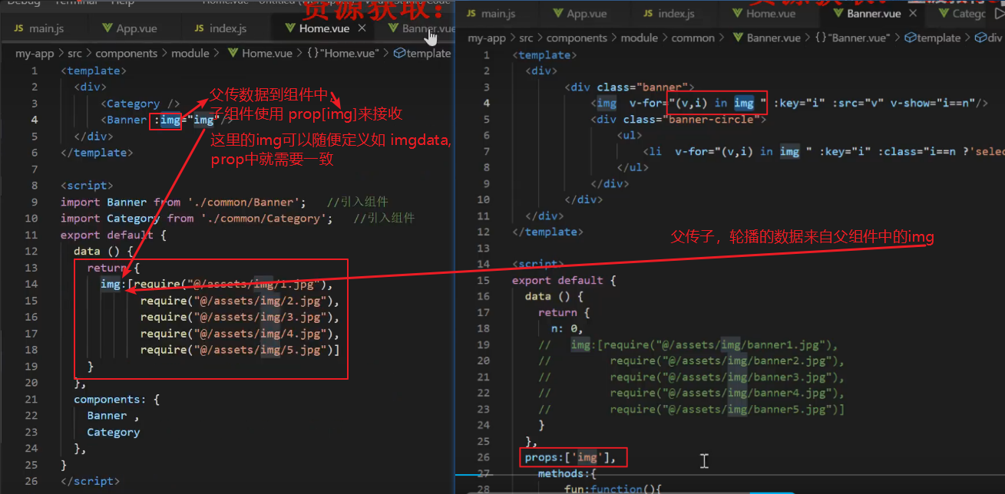Image resolution: width=1005 pixels, height=494 pixels.
Task: Click "export default {" in Banner.vue editor
Action: point(564,280)
